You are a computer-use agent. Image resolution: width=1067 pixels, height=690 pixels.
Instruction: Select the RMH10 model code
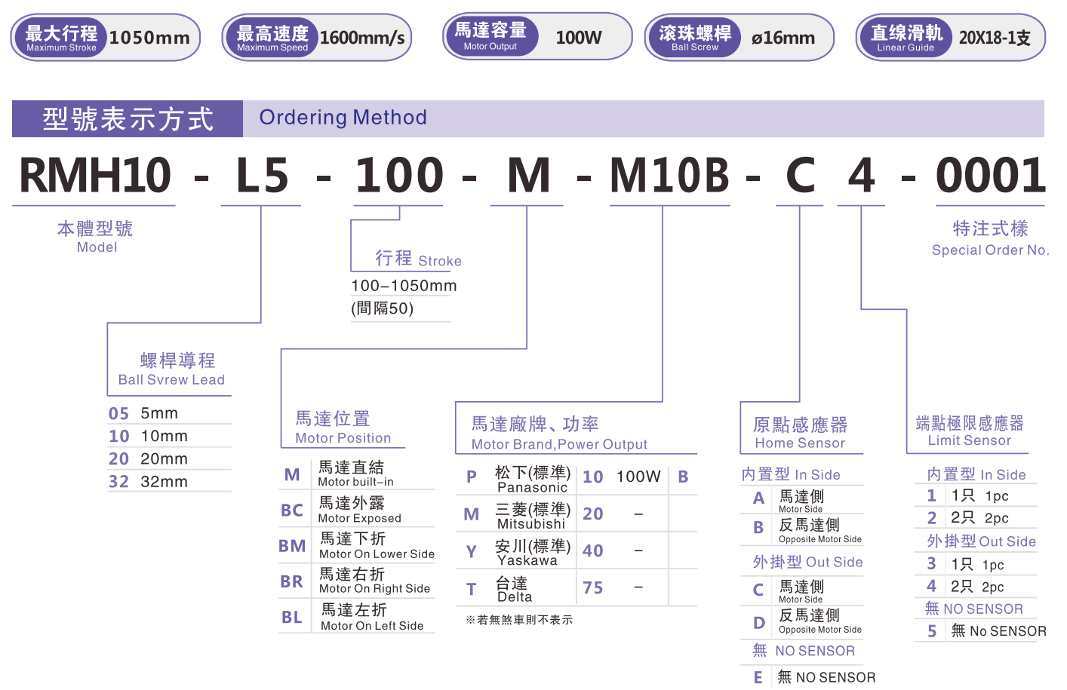(x=95, y=175)
